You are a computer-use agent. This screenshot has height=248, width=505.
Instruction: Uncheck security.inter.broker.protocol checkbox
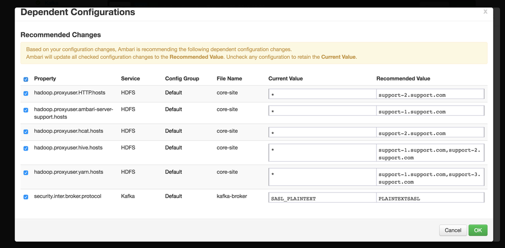tap(26, 197)
